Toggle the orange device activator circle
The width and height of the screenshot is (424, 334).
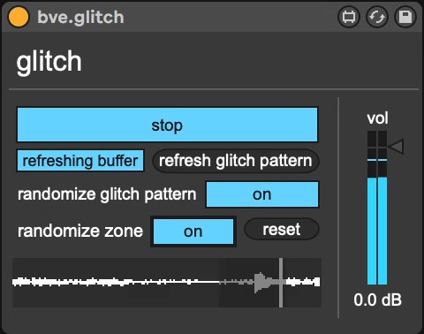pyautogui.click(x=19, y=17)
